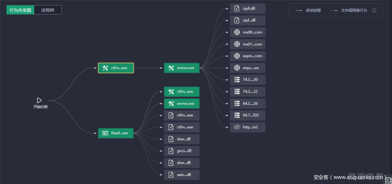Image resolution: width=392 pixels, height=184 pixels.
Task: Click the green smnss.exe child under Read...exe
Action: (181, 103)
